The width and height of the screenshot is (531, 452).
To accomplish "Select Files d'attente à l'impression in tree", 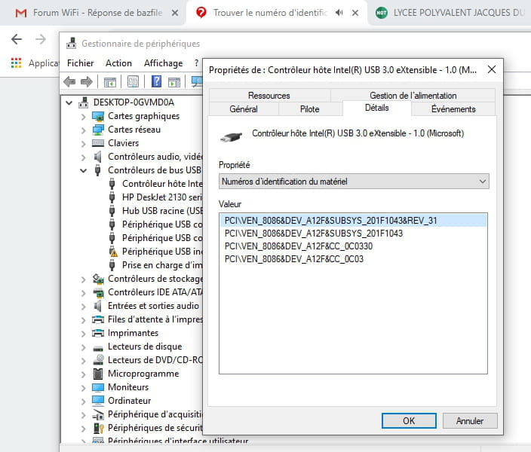I will (155, 319).
